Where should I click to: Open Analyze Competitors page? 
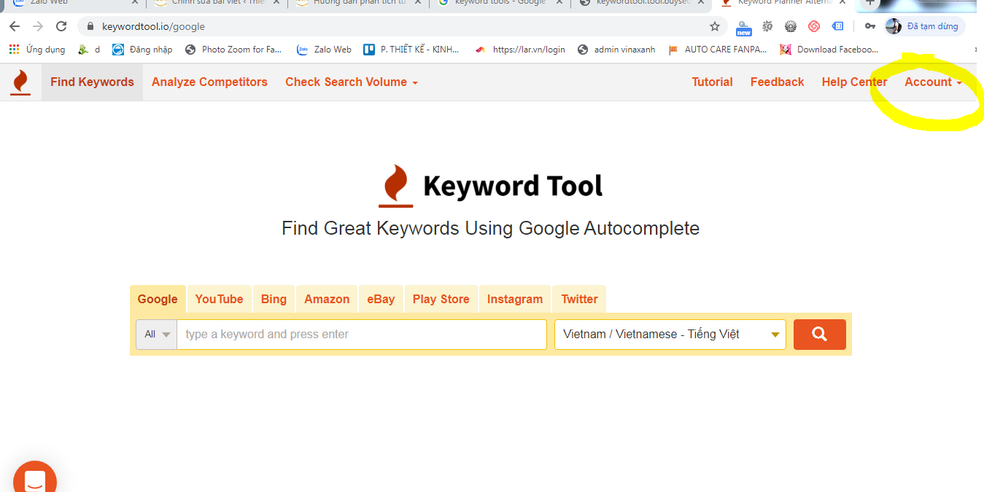[209, 82]
